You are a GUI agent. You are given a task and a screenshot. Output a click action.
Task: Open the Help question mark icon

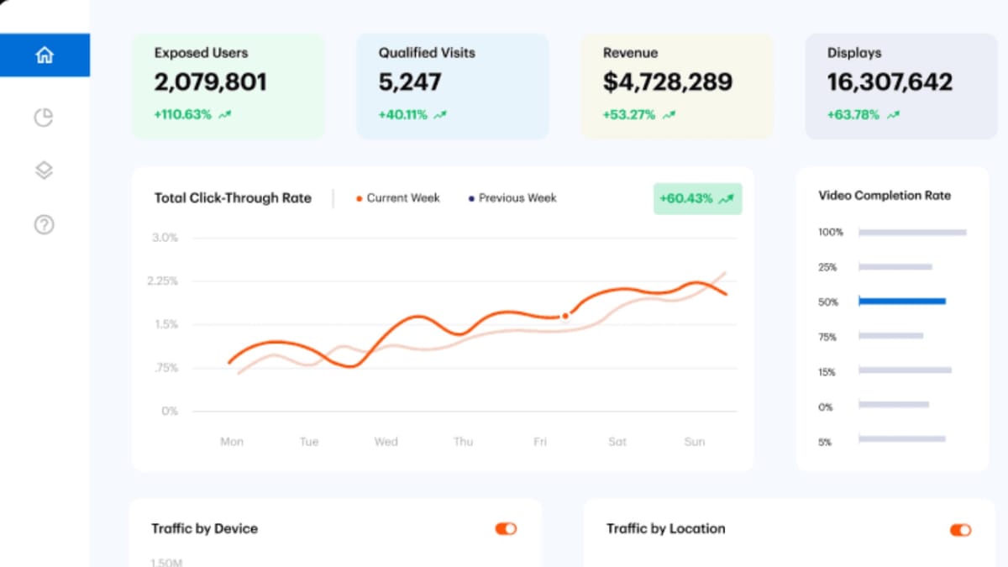pyautogui.click(x=44, y=224)
